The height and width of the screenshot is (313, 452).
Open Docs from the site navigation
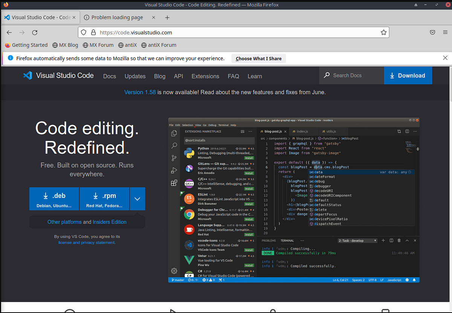pyautogui.click(x=109, y=76)
